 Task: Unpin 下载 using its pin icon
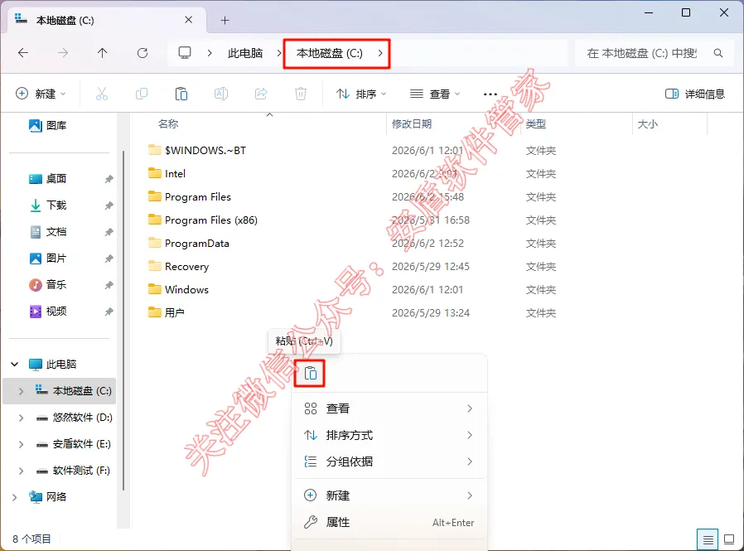(109, 205)
